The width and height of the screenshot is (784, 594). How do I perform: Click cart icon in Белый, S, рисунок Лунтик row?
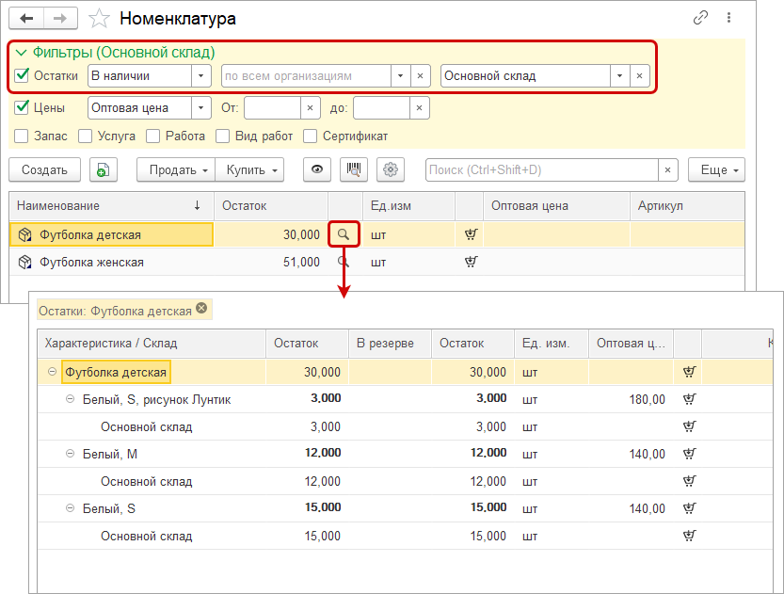[x=689, y=399]
